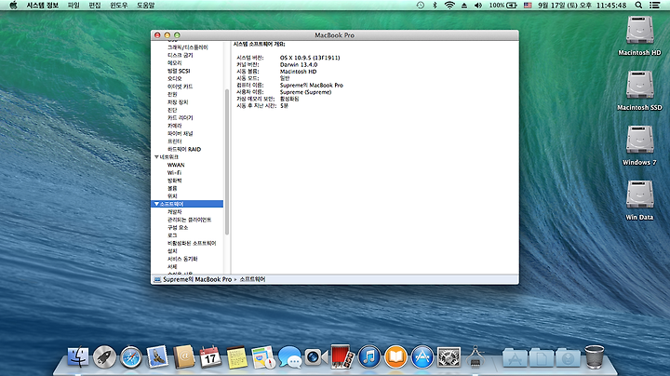Select 관리되는 클라이언트 in sidebar
The width and height of the screenshot is (670, 376).
(189, 220)
